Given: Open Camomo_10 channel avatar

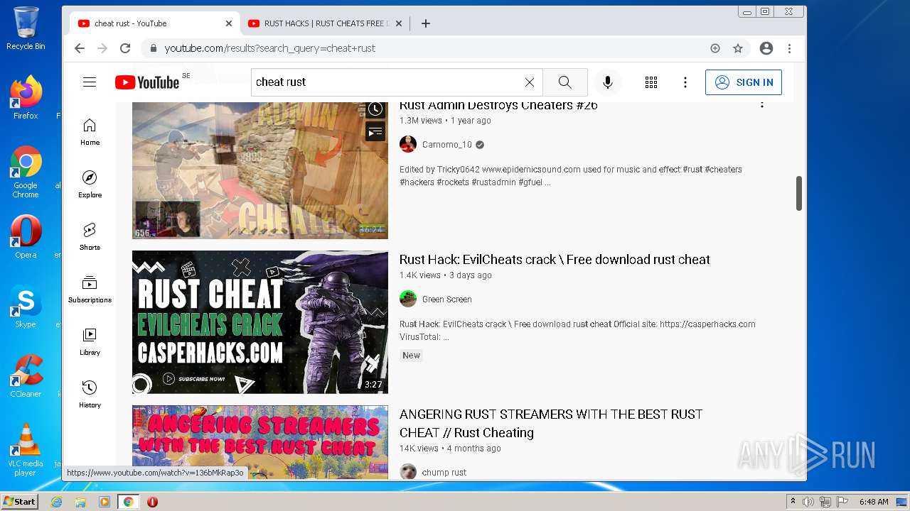Looking at the screenshot, I should 408,144.
